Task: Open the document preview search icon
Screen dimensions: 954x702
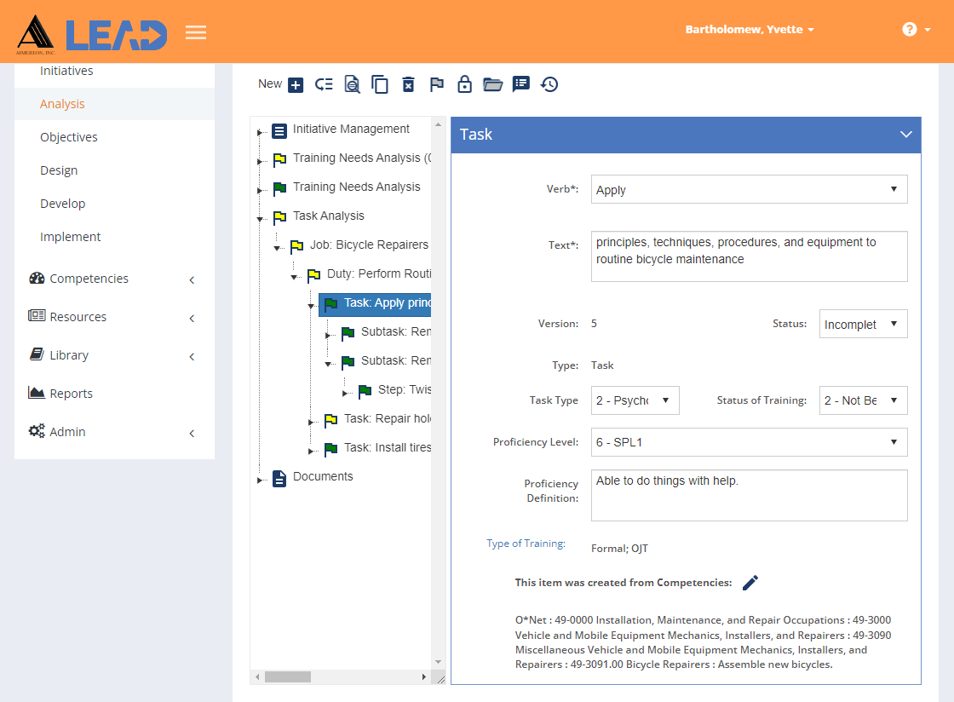Action: 352,84
